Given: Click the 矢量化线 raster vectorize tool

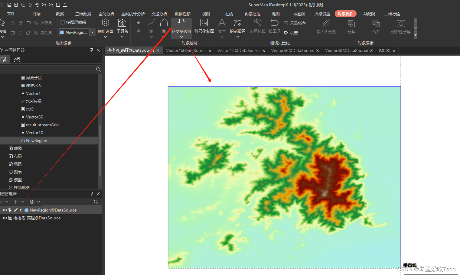Looking at the screenshot, I should (257, 27).
